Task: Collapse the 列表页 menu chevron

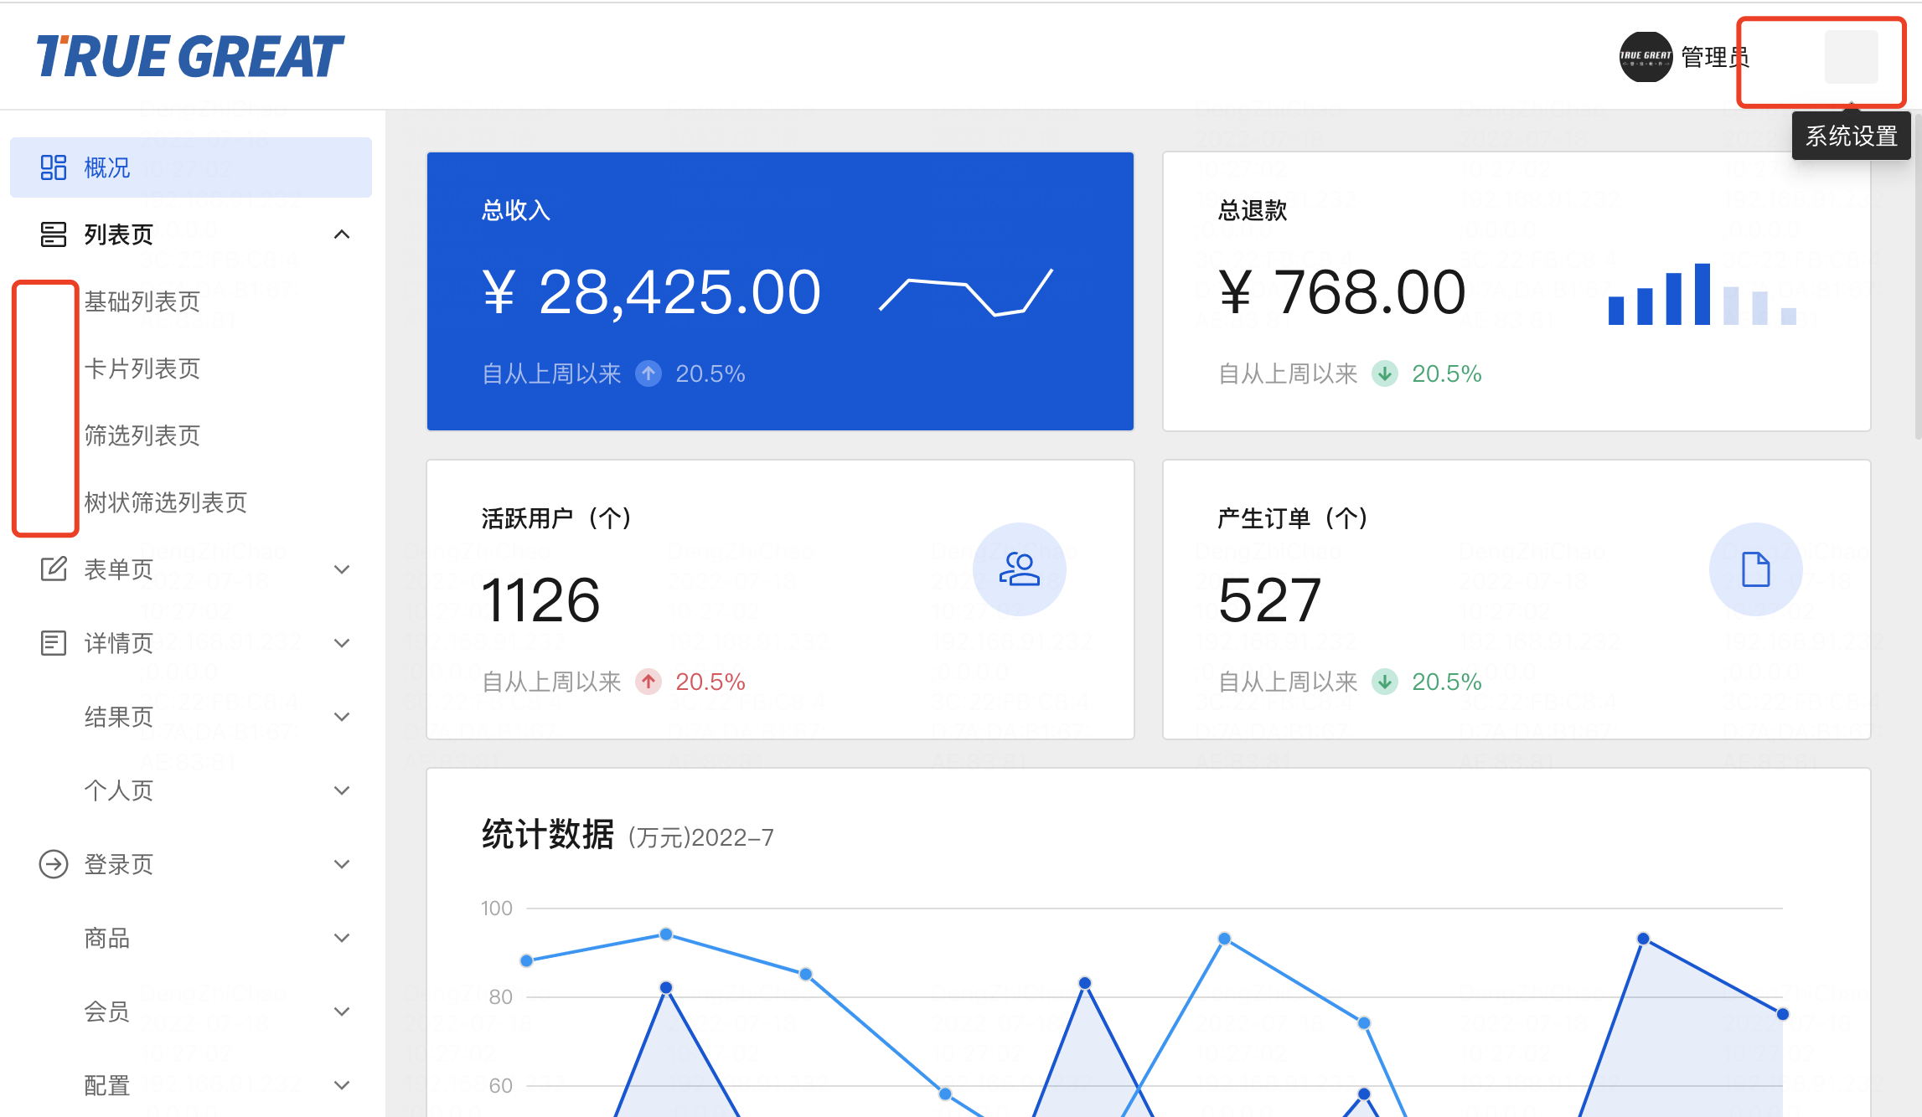Action: tap(342, 234)
